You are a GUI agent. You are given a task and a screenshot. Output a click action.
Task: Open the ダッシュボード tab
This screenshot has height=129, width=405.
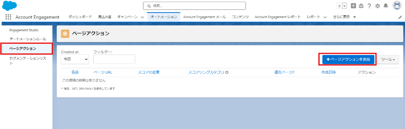pyautogui.click(x=80, y=17)
